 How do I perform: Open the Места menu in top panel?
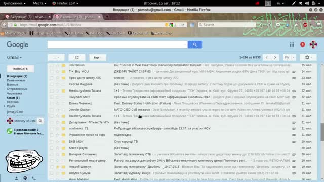point(39,3)
